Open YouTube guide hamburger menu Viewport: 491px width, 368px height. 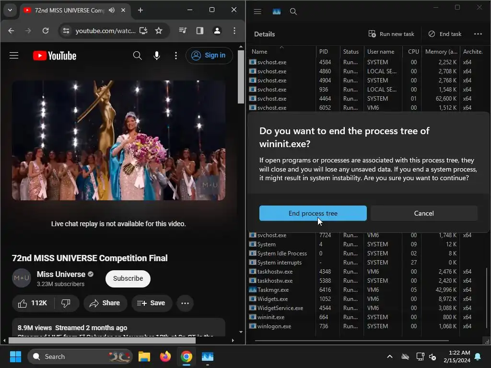click(14, 56)
